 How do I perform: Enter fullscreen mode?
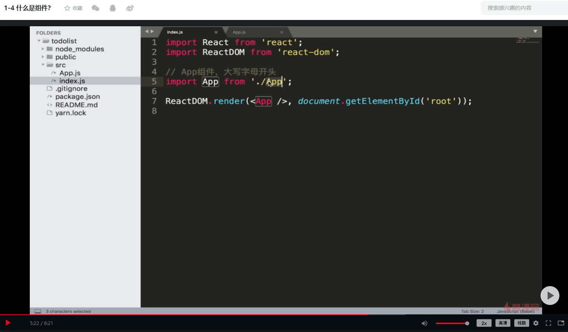(548, 323)
